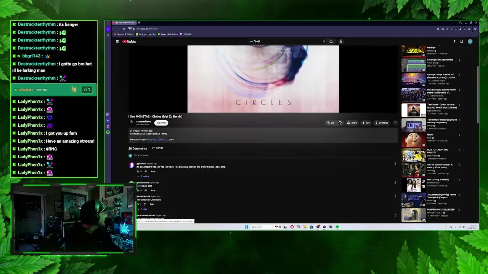Open The Weeknd Blinding Lights GarageBand thumbnail
The image size is (488, 274).
[x=414, y=125]
